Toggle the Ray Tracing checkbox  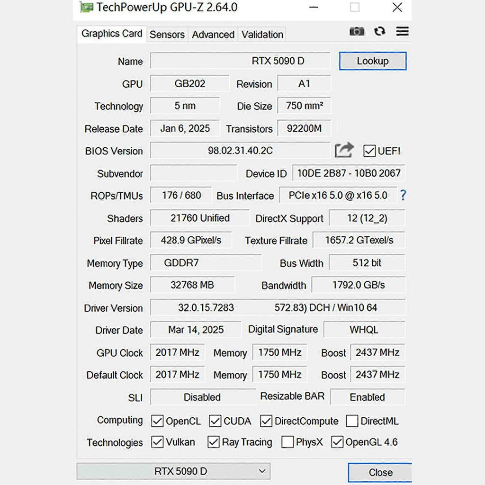tap(214, 442)
